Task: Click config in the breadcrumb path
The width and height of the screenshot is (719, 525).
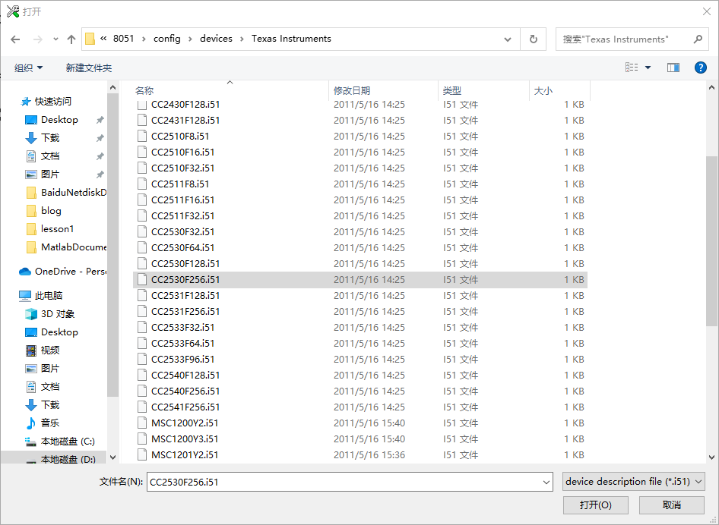Action: click(167, 39)
